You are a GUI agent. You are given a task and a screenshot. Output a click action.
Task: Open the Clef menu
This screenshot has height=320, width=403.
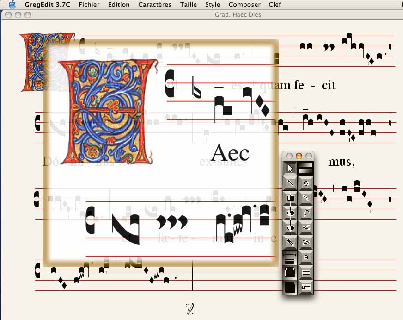pos(275,5)
